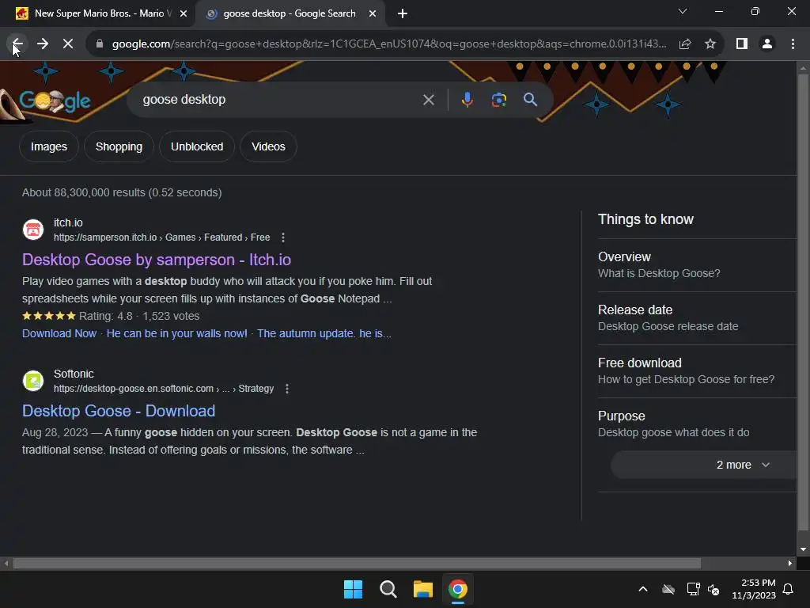Viewport: 810px width, 608px height.
Task: Open the OneDrive cloud tray icon
Action: [x=668, y=589]
